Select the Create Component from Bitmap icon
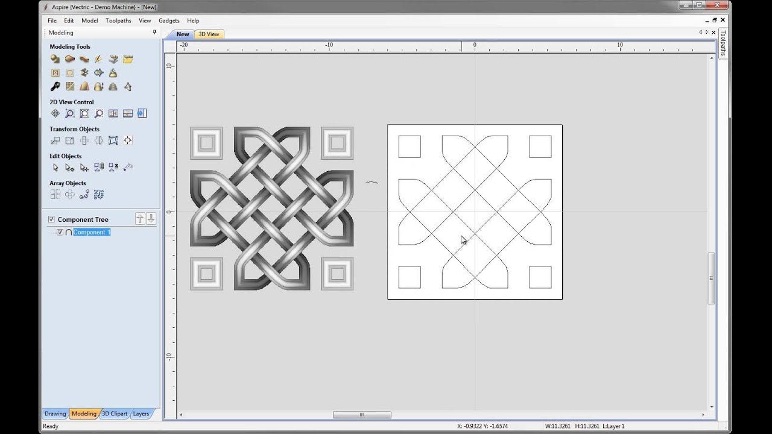This screenshot has height=434, width=772. point(69,86)
